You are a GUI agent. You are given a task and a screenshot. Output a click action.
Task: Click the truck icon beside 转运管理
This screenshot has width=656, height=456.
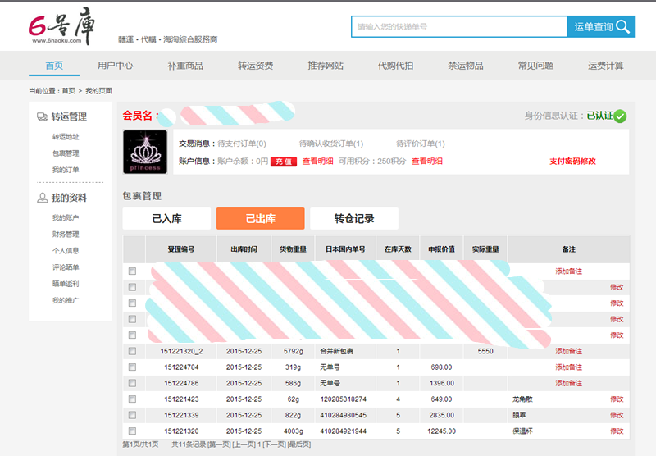43,116
